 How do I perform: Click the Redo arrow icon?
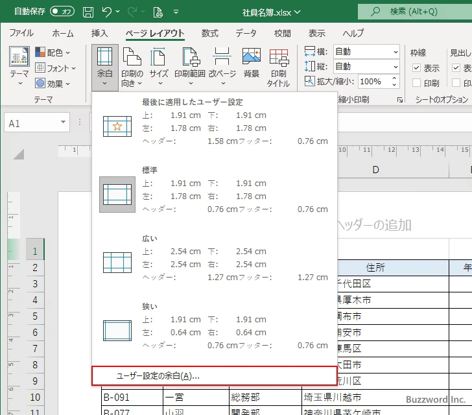pyautogui.click(x=132, y=12)
